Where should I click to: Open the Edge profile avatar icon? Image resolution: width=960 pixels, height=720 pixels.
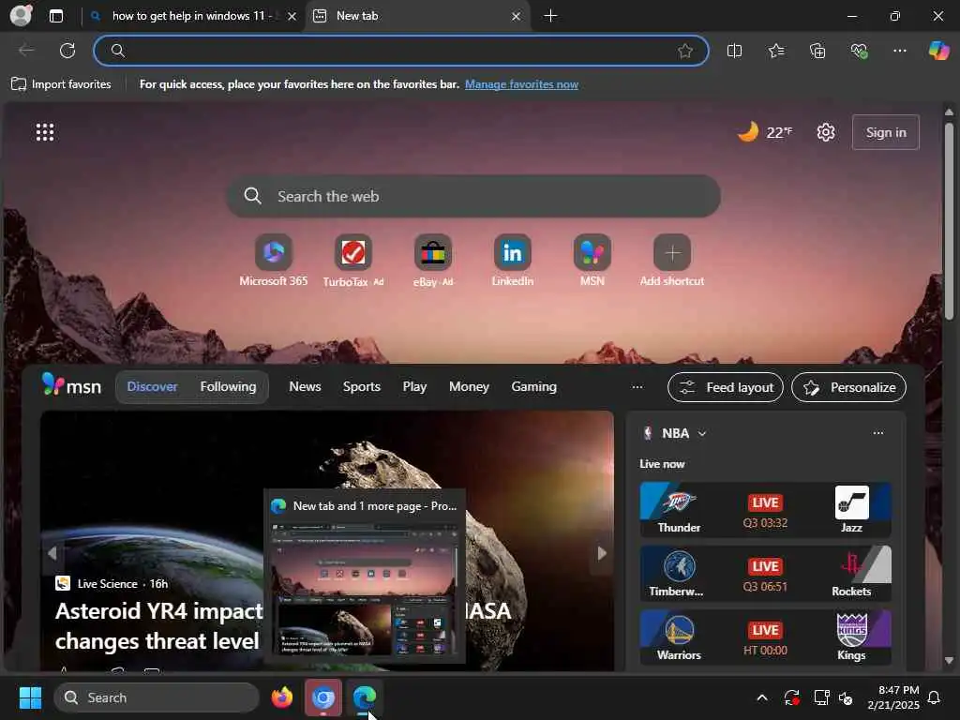[21, 15]
